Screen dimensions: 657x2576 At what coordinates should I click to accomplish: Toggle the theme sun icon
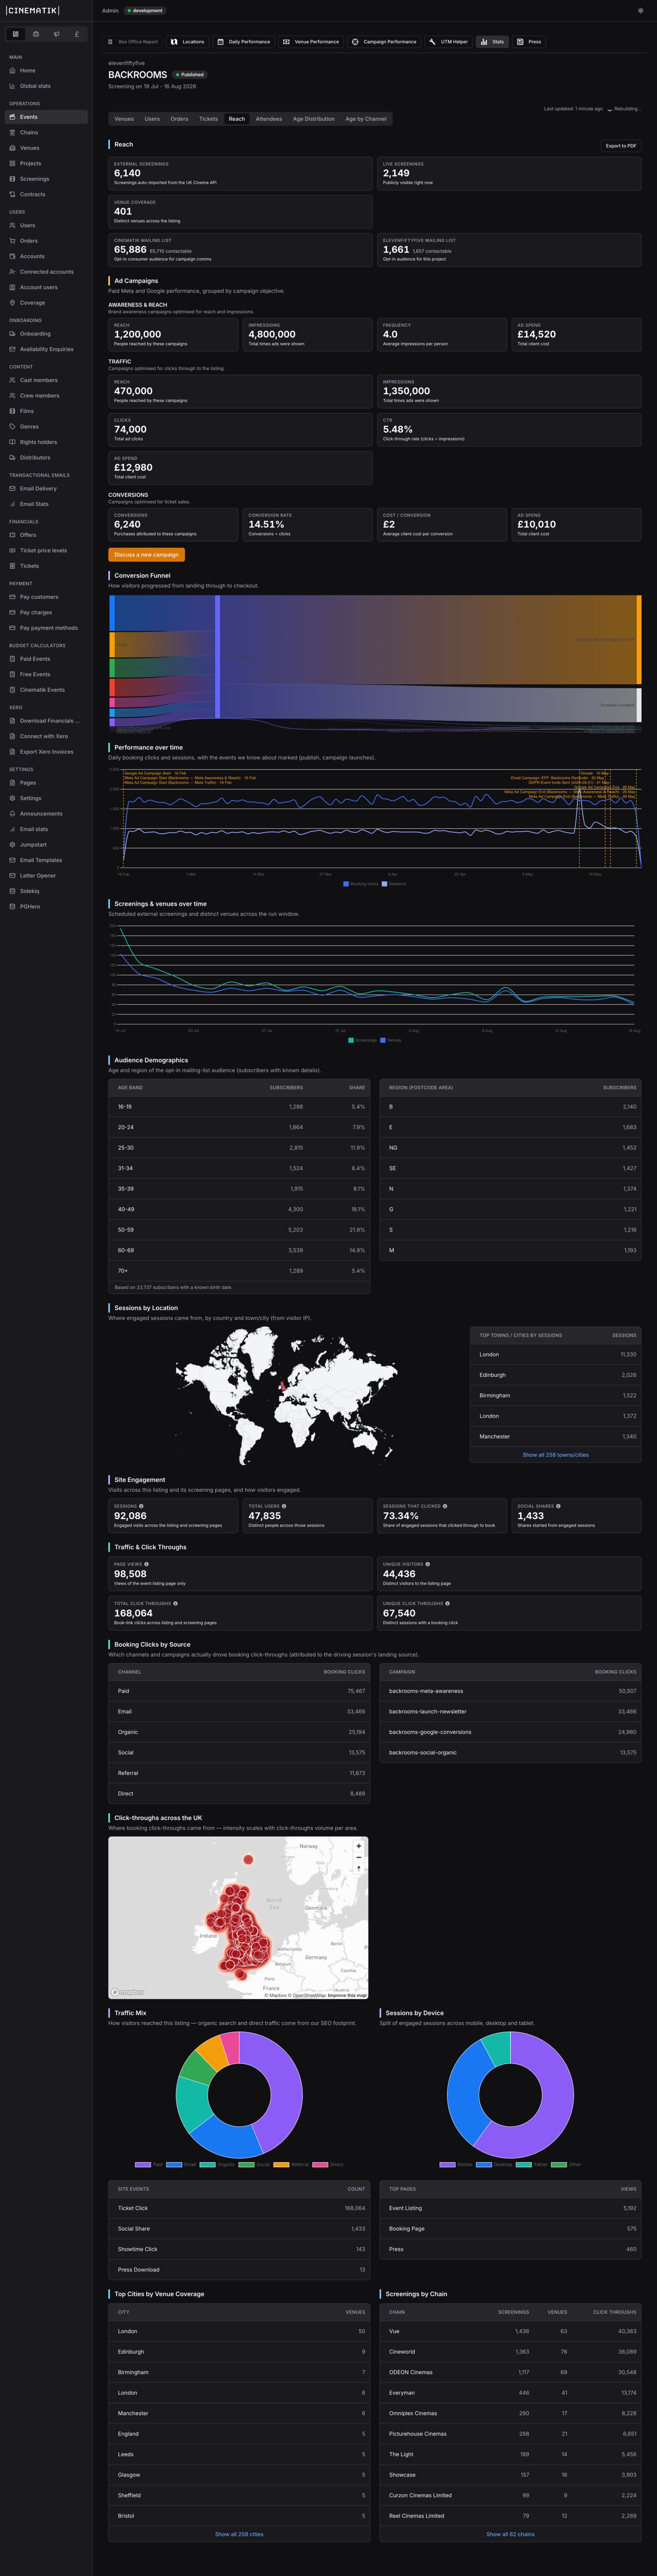click(640, 10)
